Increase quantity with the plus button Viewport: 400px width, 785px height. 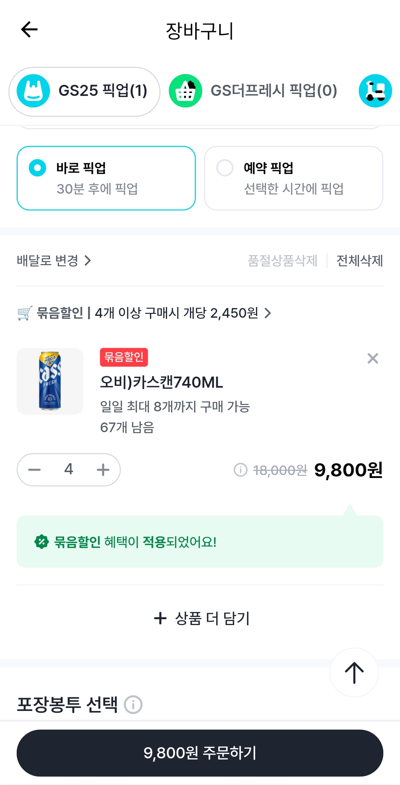tap(103, 470)
